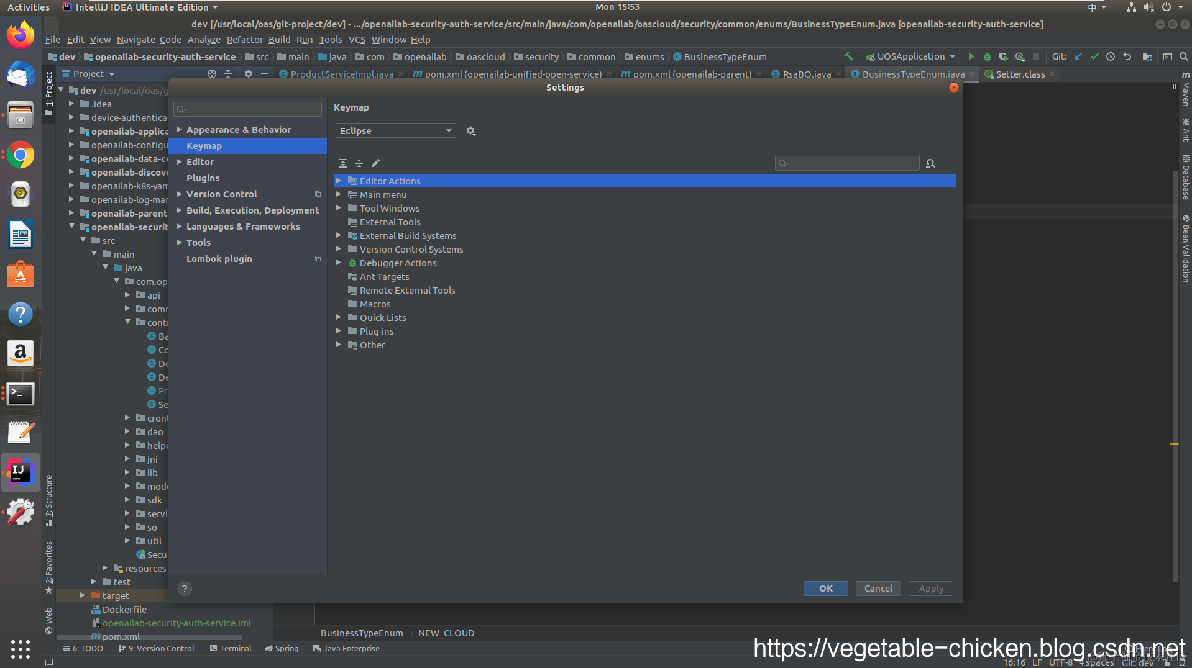This screenshot has width=1192, height=668.
Task: Update project via Git blue arrow
Action: (1078, 56)
